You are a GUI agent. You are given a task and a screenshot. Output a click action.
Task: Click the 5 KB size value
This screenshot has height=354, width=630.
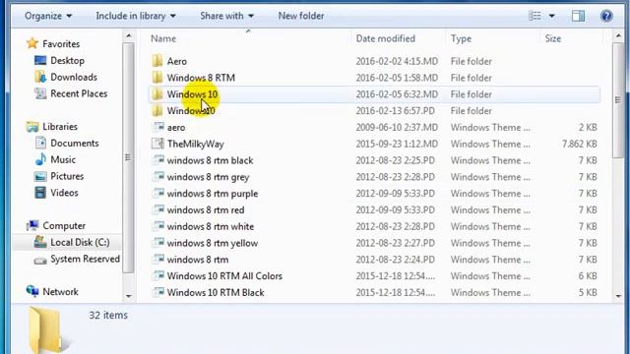coord(588,293)
